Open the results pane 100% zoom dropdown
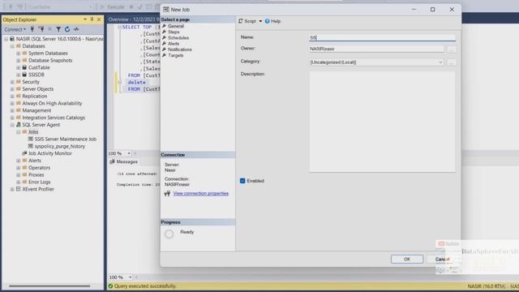The width and height of the screenshot is (519, 292). click(x=130, y=277)
